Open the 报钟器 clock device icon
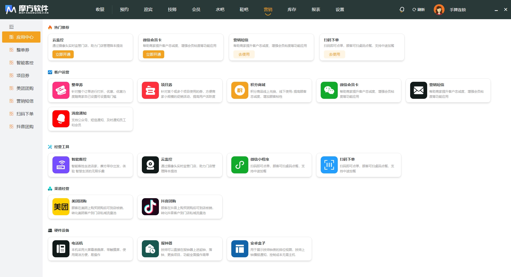This screenshot has width=511, height=277. pos(150,249)
